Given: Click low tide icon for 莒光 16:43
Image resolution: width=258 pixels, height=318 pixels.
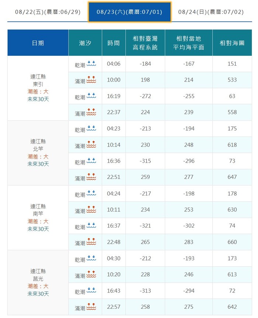Looking at the screenshot, I should (x=91, y=291).
